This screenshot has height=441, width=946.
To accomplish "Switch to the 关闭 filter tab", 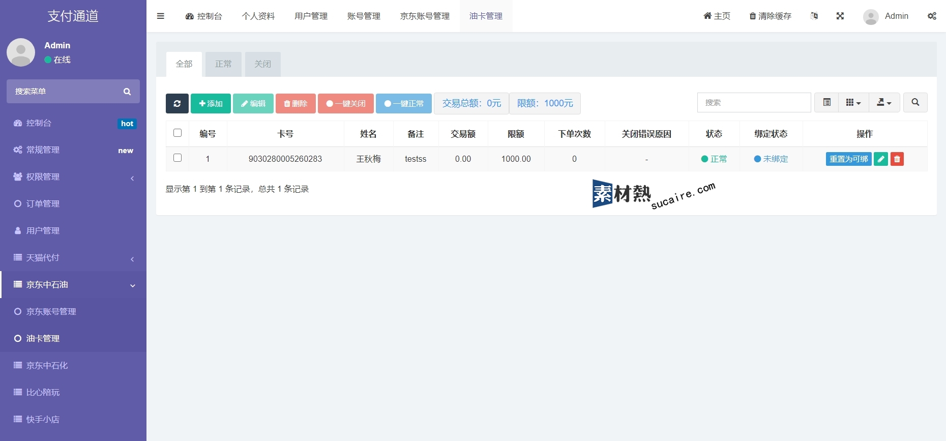I will tap(263, 64).
